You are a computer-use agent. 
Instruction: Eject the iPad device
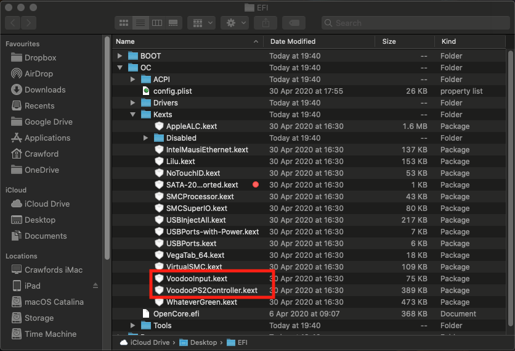(95, 286)
